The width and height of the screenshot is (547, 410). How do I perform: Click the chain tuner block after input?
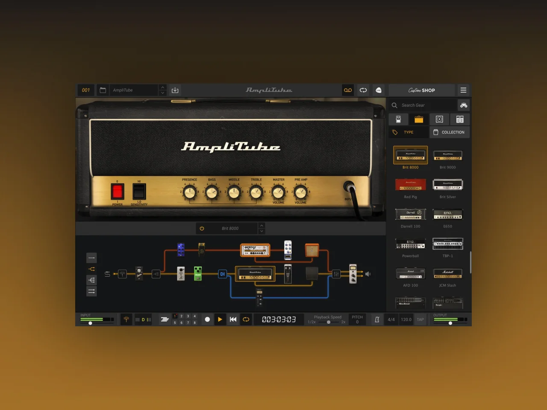[x=122, y=274]
